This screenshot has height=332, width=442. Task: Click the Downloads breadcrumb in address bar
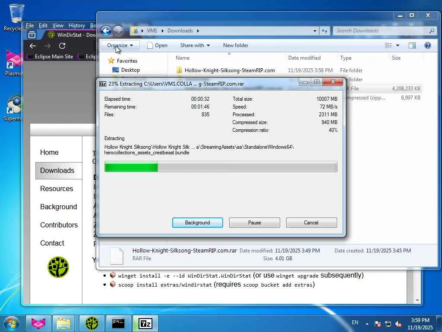click(180, 31)
